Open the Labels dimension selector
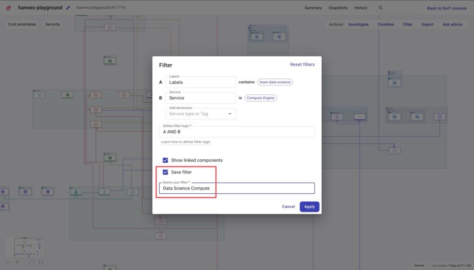This screenshot has width=474, height=270. (200, 82)
